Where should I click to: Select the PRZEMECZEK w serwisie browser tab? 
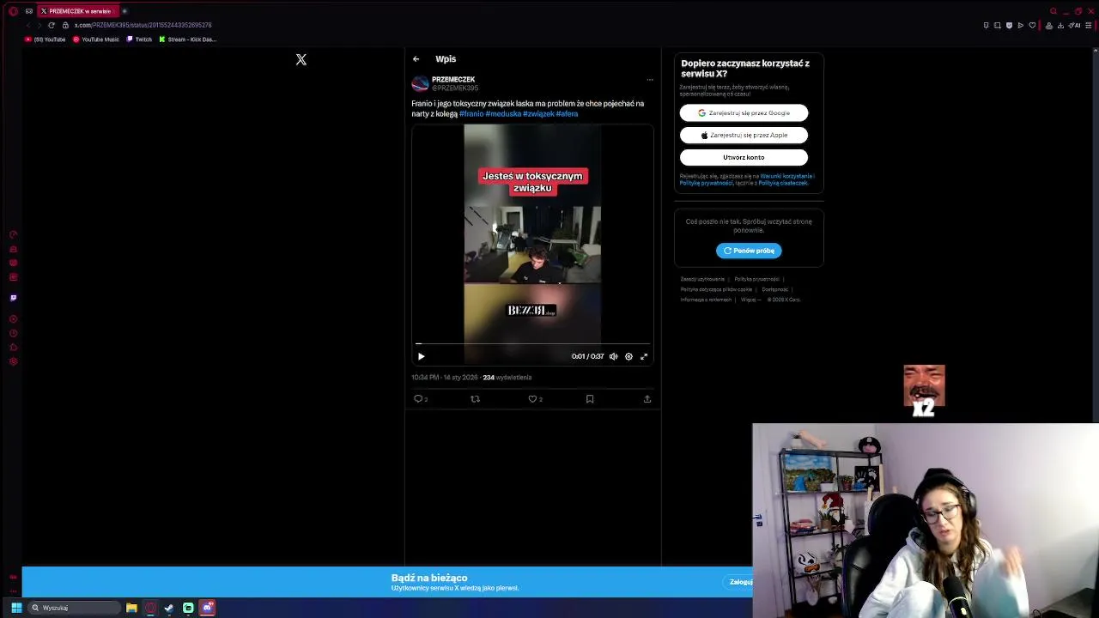(x=77, y=11)
